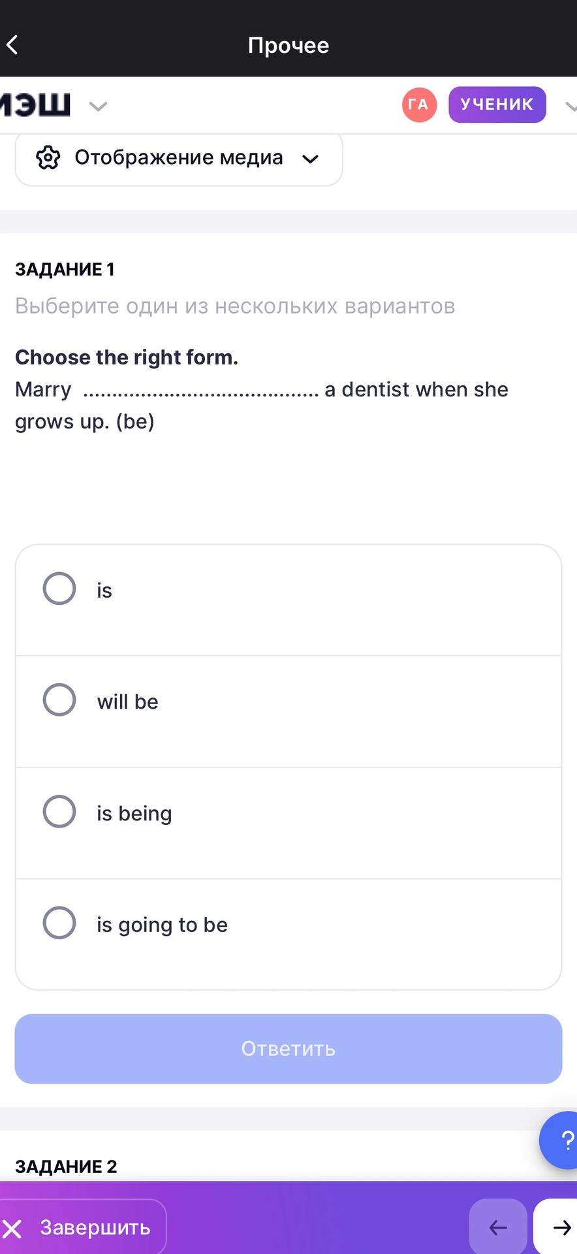Screen dimensions: 577x1254
Task: Select the "is going to be" option
Action: point(288,935)
